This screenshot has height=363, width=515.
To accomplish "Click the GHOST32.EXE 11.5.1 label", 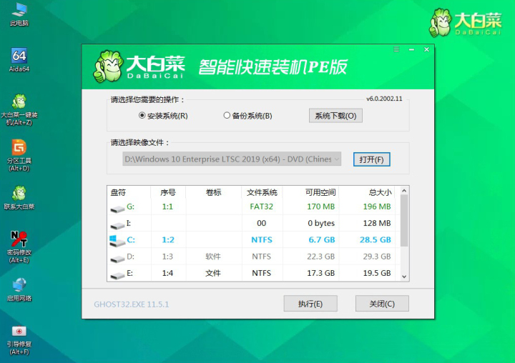I will pyautogui.click(x=132, y=304).
